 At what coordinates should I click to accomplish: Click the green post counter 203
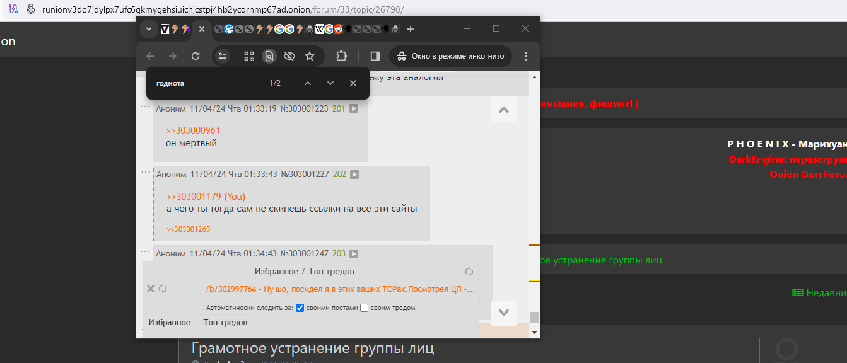click(x=339, y=253)
